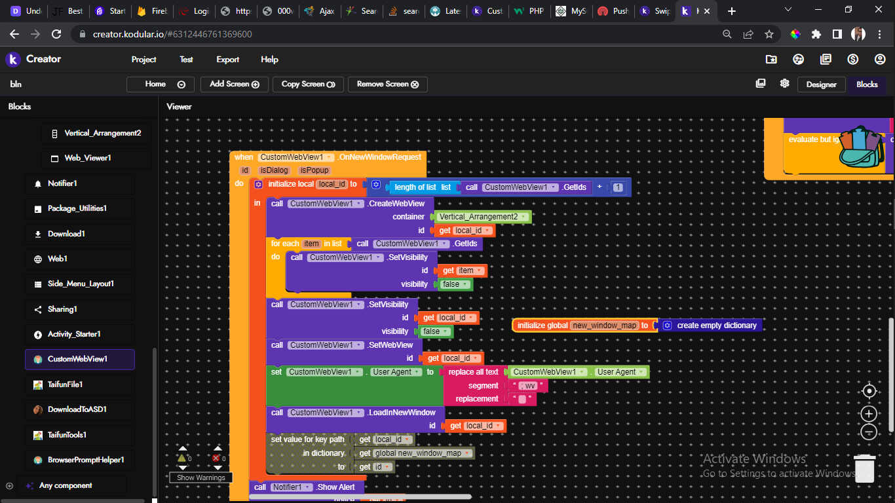
Task: Open the Export menu
Action: (227, 60)
